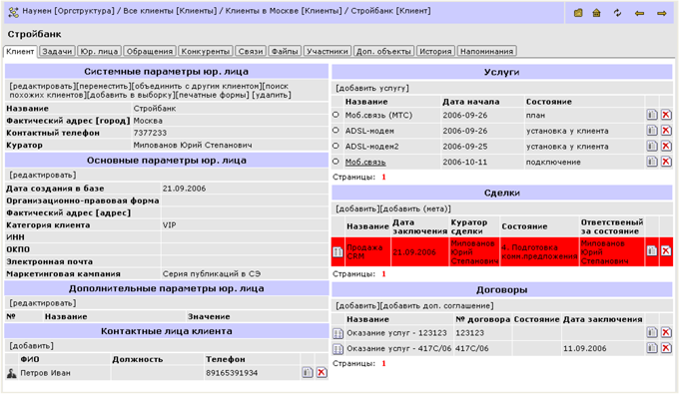Delete the Моб.связь (МТС) service

point(666,115)
